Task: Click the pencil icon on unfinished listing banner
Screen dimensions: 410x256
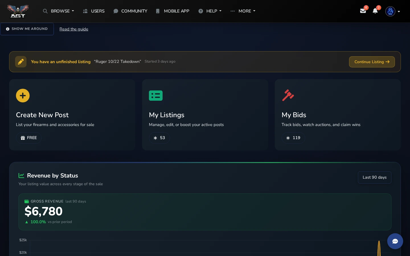Action: point(21,62)
